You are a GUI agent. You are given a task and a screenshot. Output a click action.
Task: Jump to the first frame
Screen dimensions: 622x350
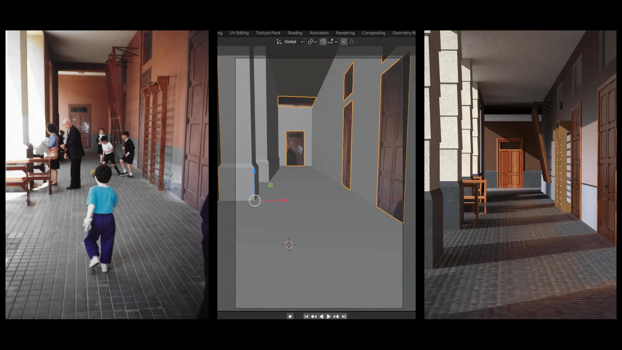[306, 317]
